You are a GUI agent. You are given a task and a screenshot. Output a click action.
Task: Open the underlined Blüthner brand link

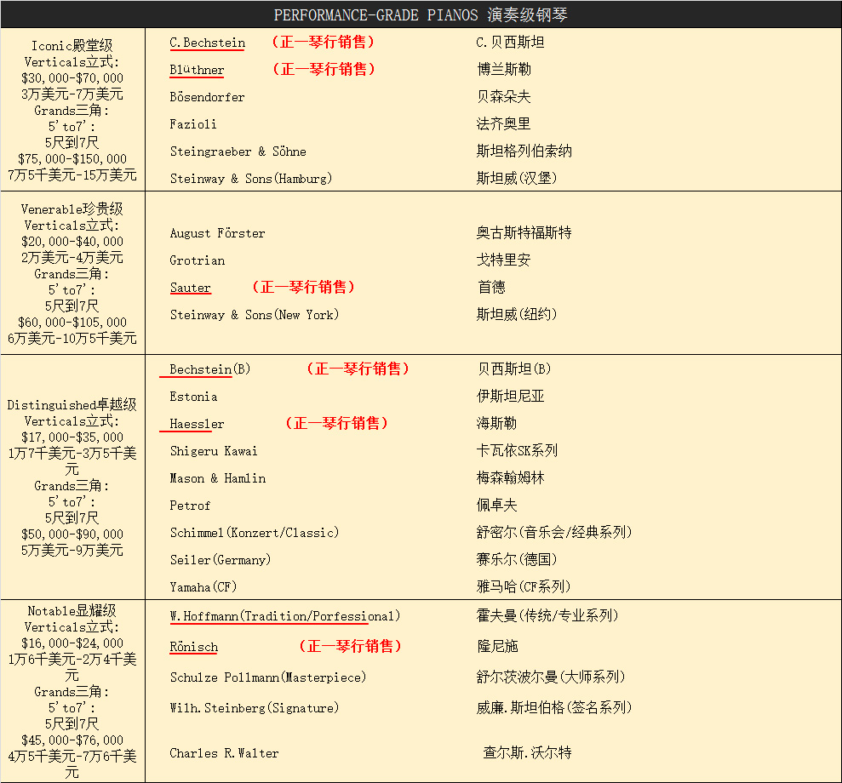click(197, 70)
